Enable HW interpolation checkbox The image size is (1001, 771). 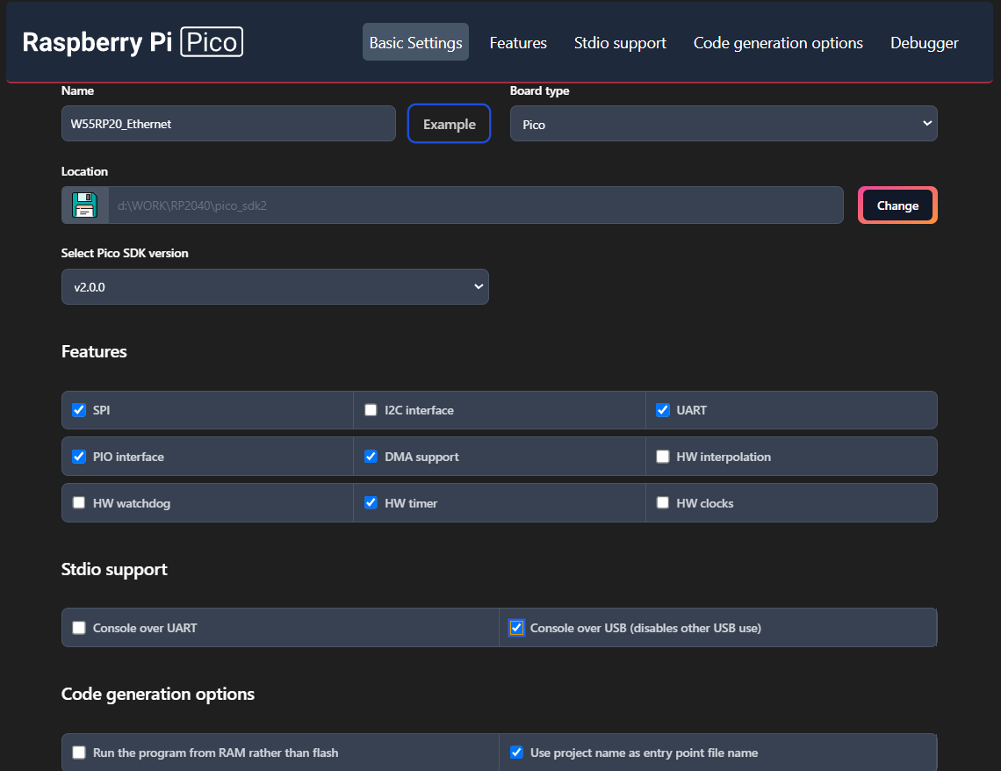[x=663, y=457]
